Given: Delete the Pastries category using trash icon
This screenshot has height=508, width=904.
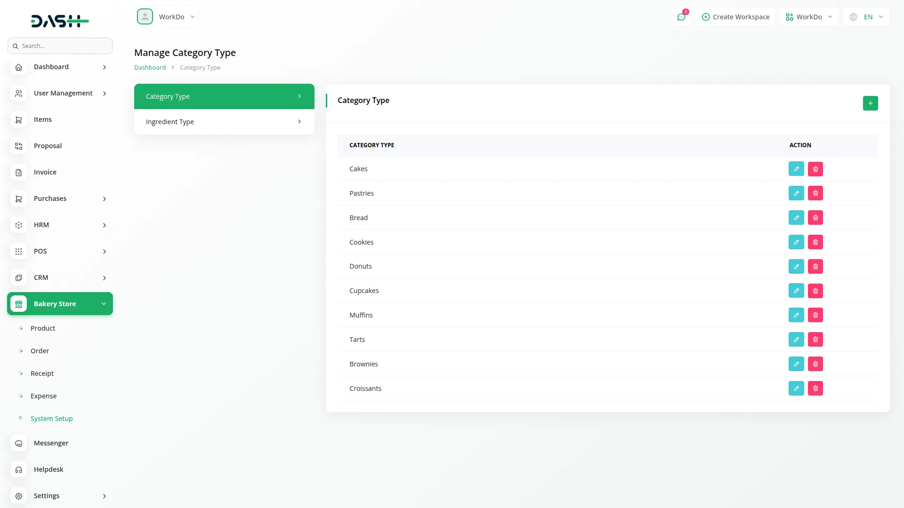Looking at the screenshot, I should (815, 193).
